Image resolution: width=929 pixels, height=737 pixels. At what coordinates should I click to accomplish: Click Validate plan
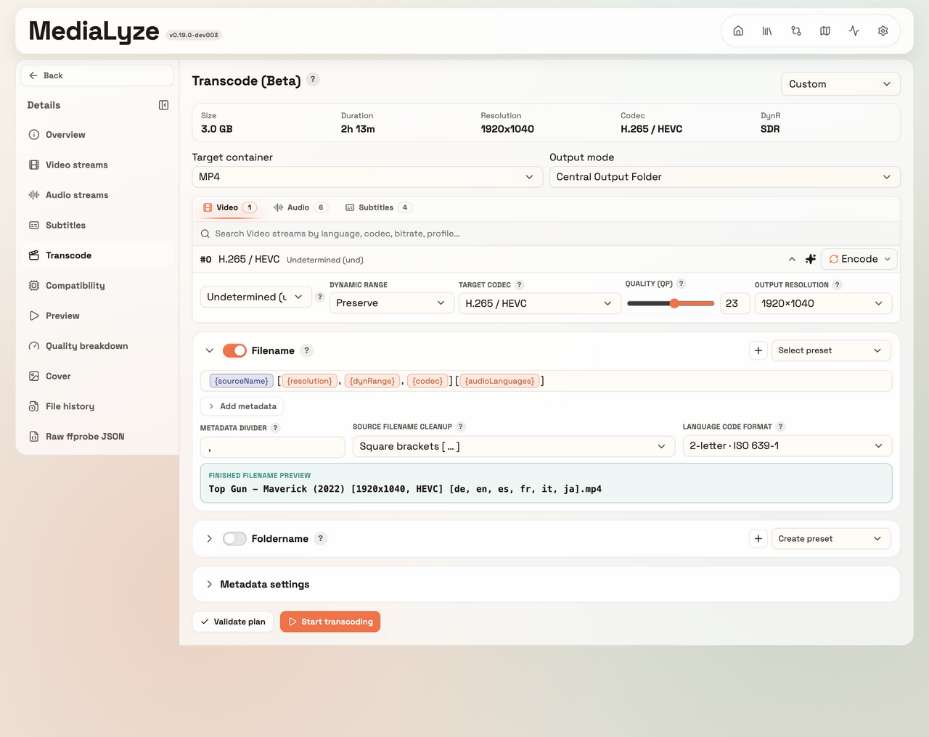233,622
